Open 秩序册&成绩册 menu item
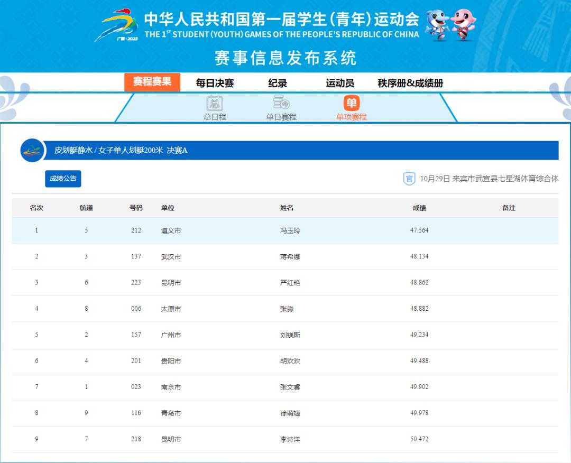This screenshot has height=463, width=571. 410,83
